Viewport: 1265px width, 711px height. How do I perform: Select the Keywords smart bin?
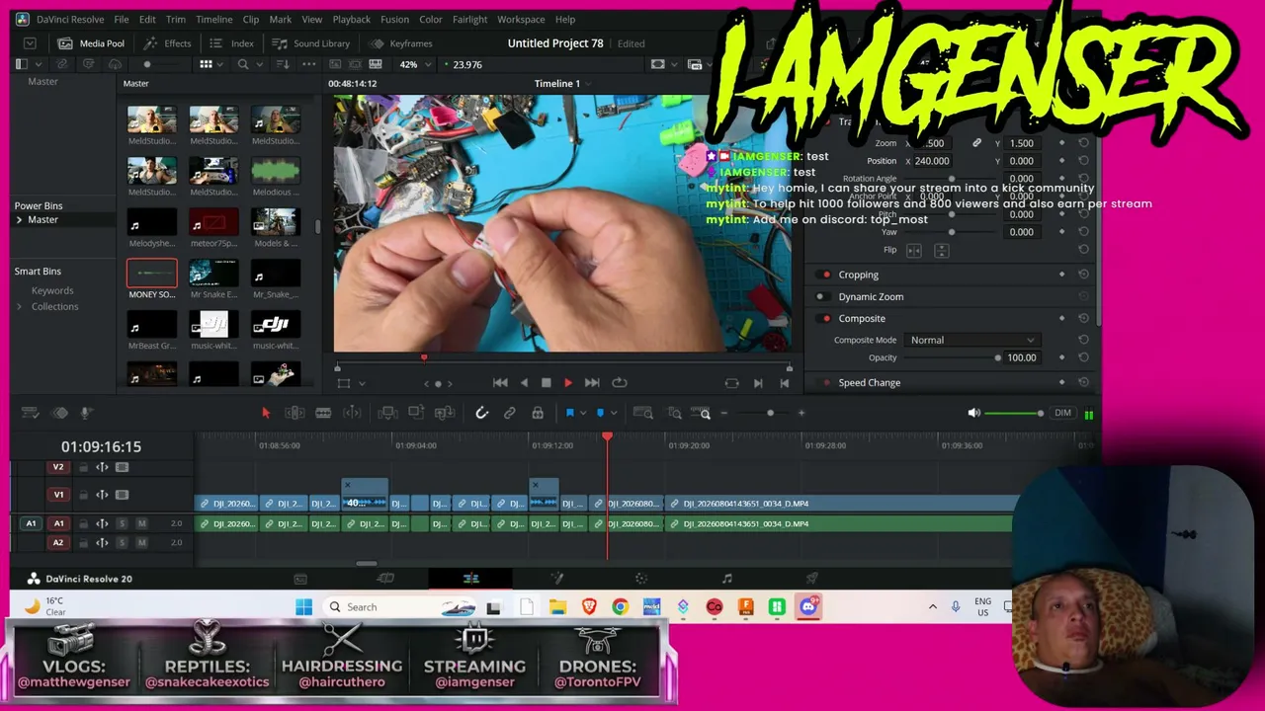[52, 290]
